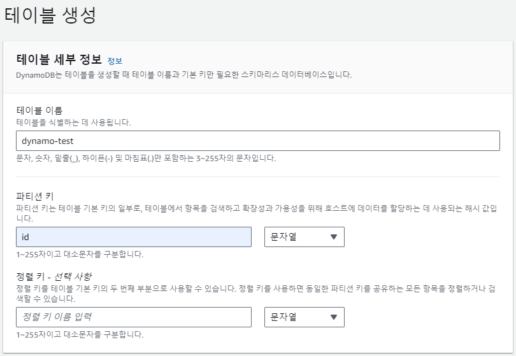
Task: Click the 테이블 세부 정보 section title
Action: click(59, 60)
